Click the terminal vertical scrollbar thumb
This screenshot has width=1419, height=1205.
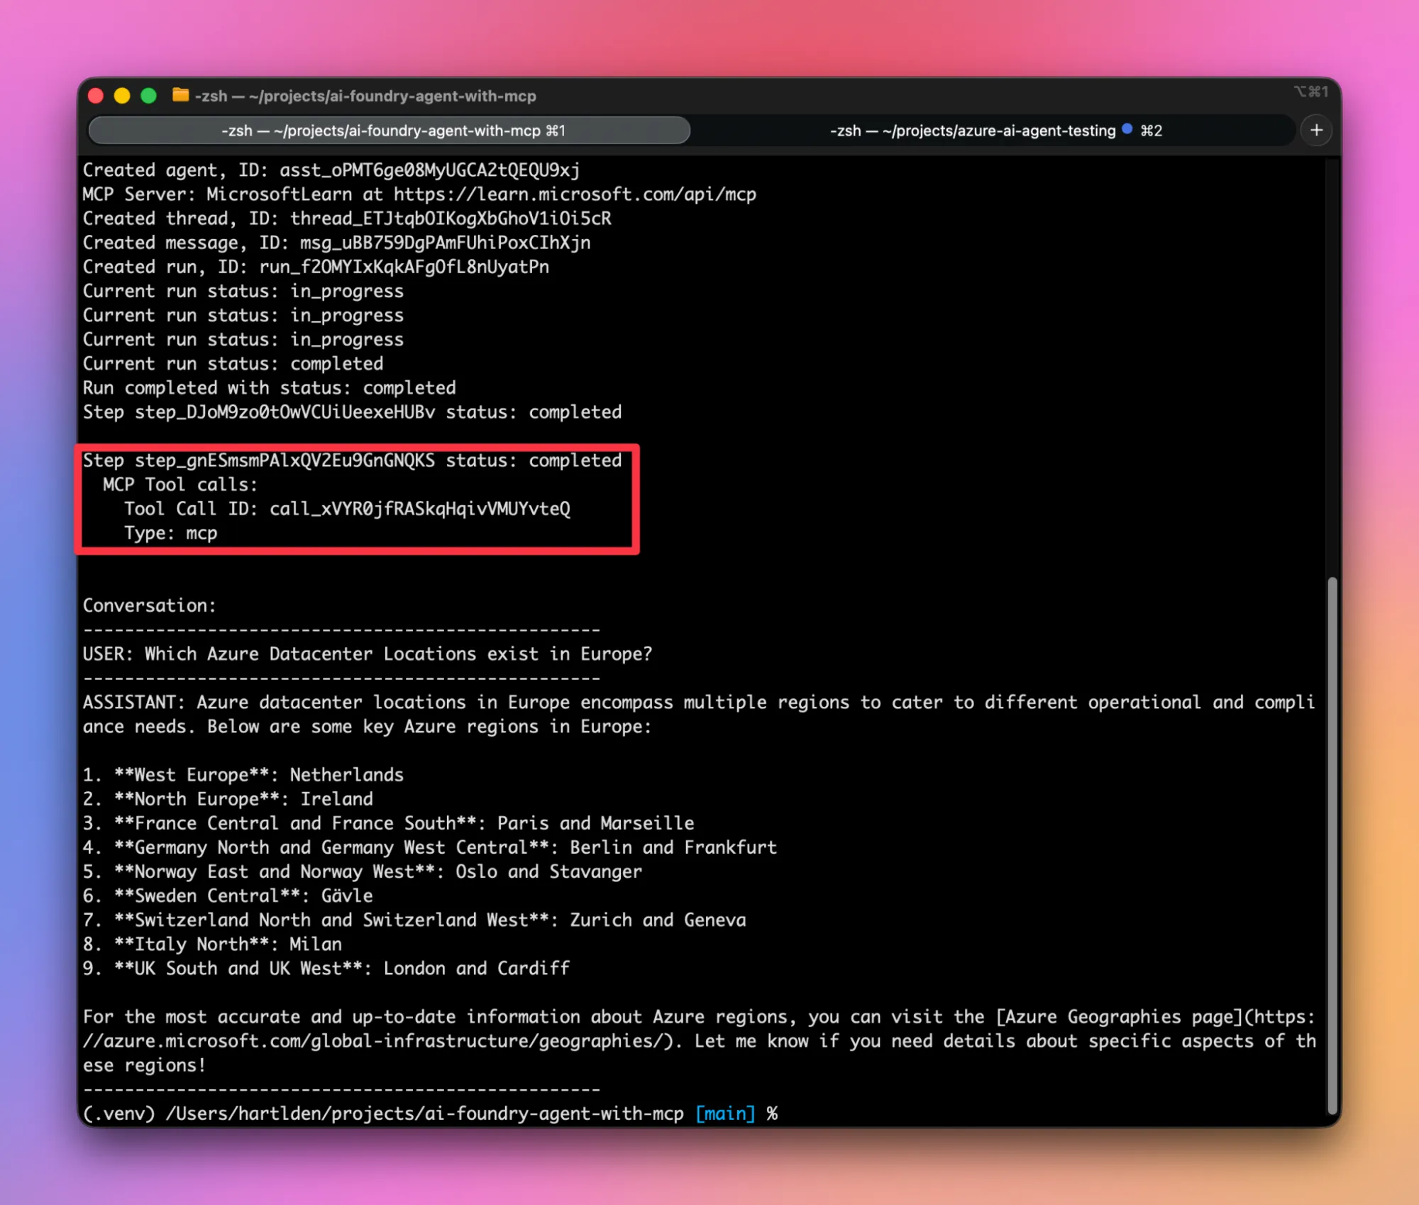1332,844
